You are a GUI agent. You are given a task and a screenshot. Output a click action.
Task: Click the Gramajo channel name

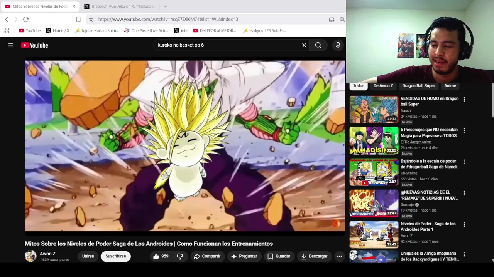[407, 205]
